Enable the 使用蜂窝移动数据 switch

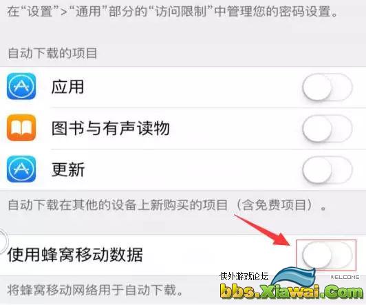tap(327, 255)
